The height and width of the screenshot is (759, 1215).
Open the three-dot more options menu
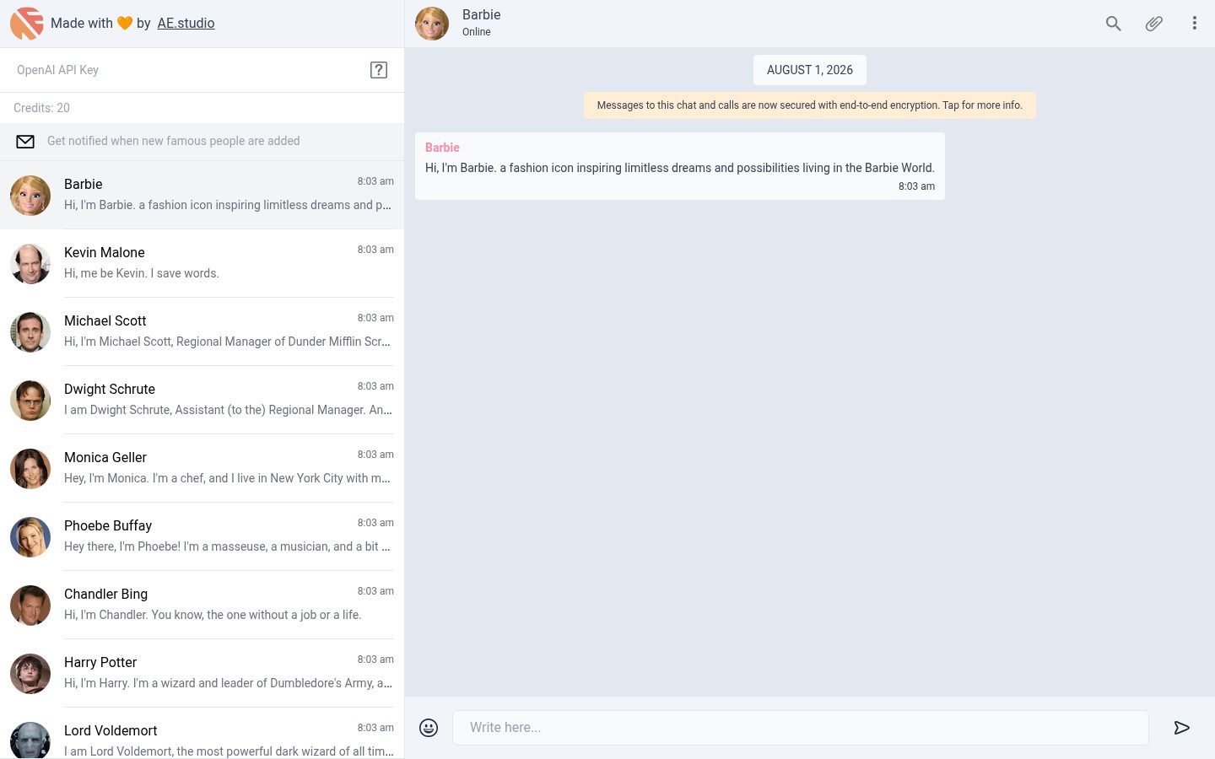(x=1195, y=24)
